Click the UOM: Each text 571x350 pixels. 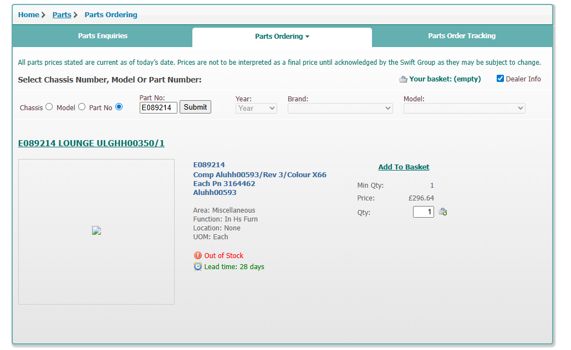coord(211,237)
